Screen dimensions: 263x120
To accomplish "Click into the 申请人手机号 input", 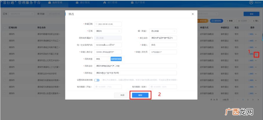I will coord(163,52).
